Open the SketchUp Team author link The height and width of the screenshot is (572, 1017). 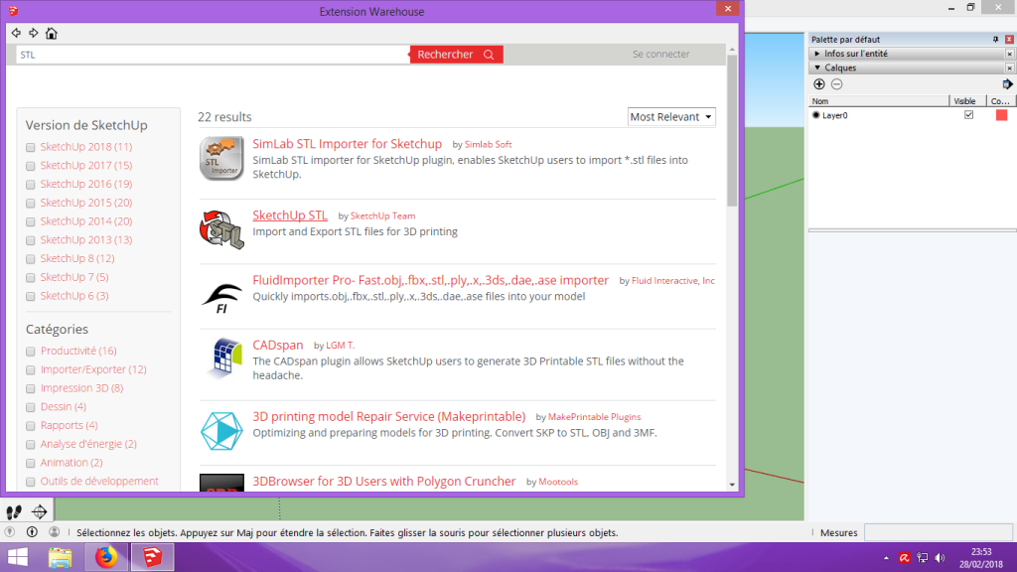pos(382,215)
